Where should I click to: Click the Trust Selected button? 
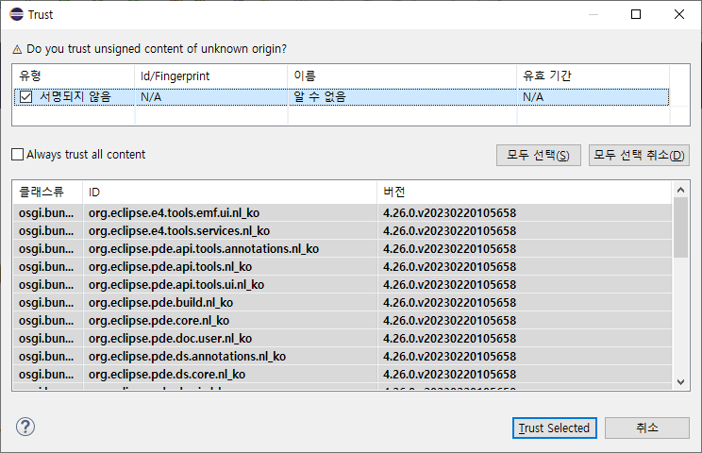point(554,428)
